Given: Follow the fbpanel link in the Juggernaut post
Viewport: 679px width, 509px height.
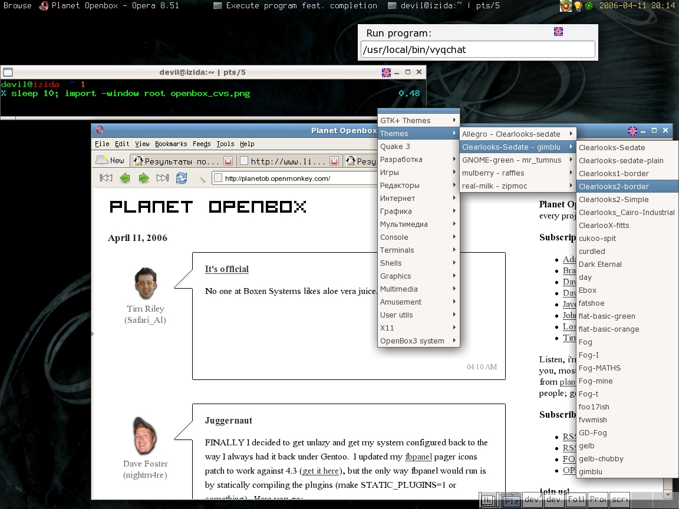Looking at the screenshot, I should (x=418, y=457).
